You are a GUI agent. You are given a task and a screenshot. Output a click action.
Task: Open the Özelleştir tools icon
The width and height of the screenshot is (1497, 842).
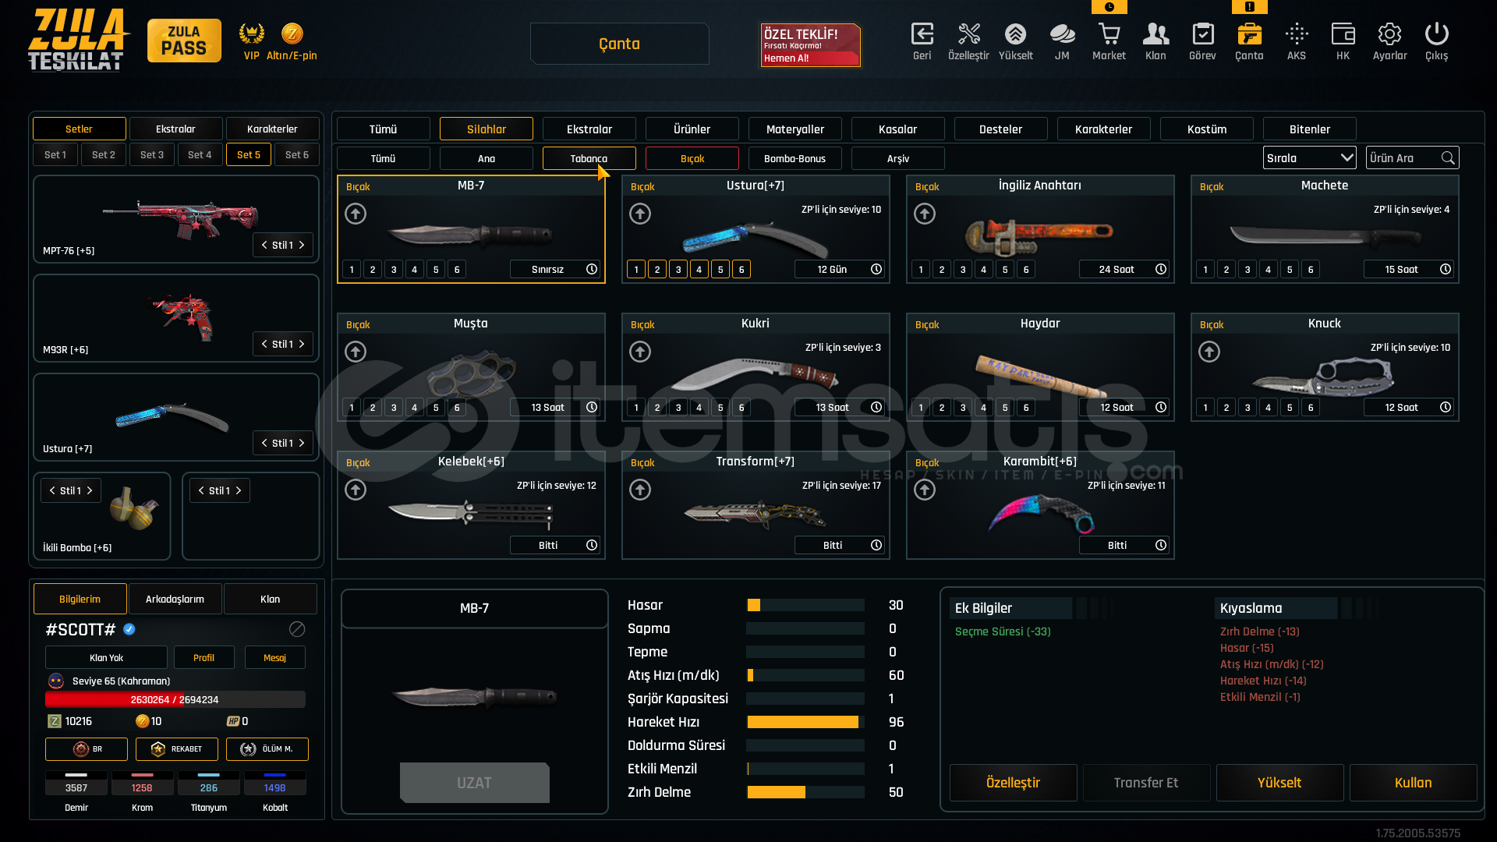[968, 34]
